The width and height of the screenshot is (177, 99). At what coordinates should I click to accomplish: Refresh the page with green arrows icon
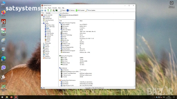point(51,10)
